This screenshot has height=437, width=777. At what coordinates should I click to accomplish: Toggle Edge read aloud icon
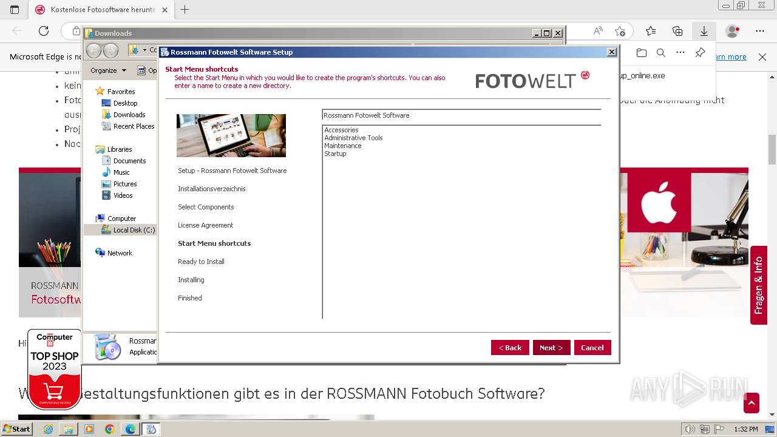coord(598,31)
